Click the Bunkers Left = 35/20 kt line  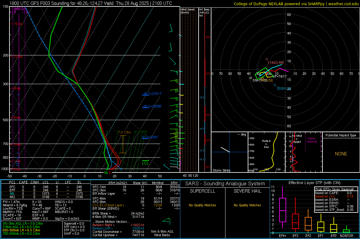point(118,228)
